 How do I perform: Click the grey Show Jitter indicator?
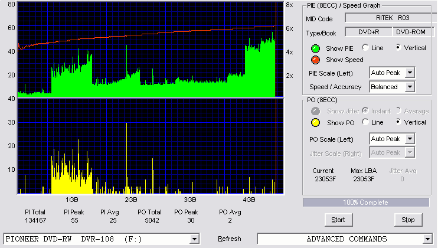point(315,111)
